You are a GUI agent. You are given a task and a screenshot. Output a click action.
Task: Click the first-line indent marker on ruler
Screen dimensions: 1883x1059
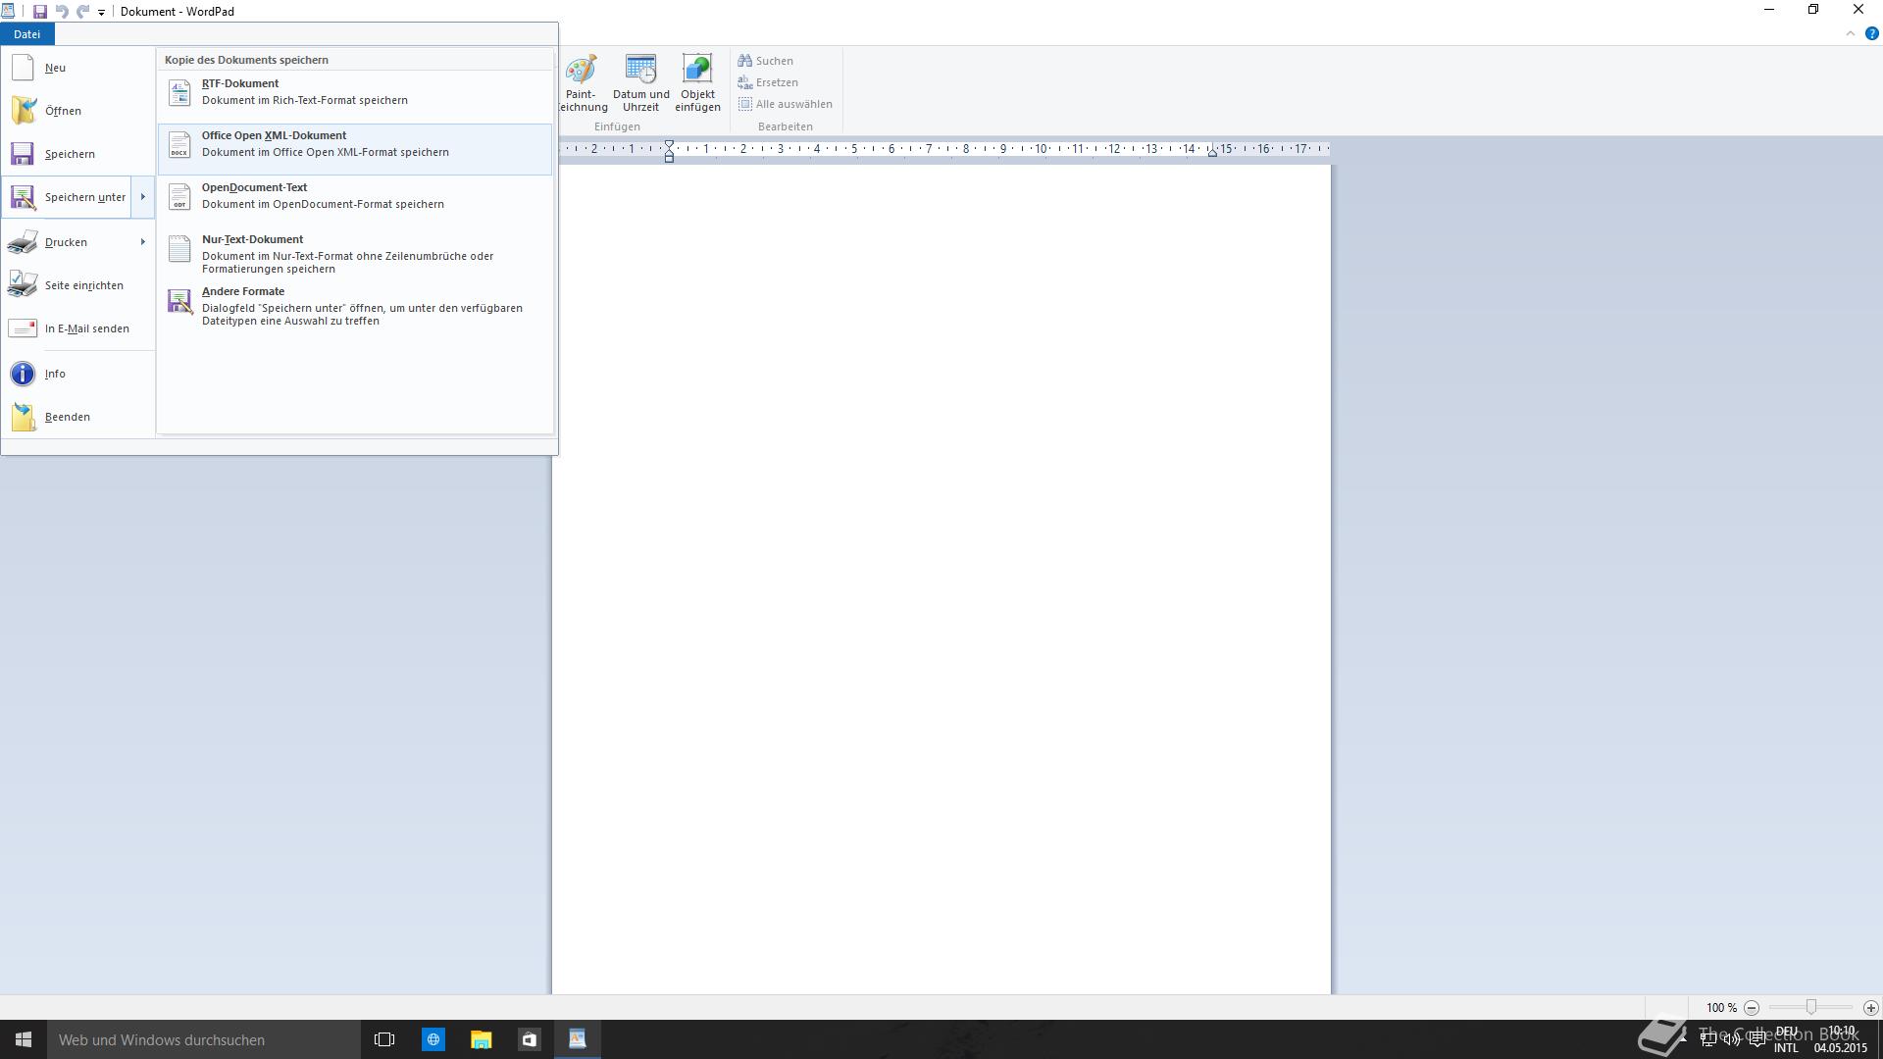tap(669, 145)
